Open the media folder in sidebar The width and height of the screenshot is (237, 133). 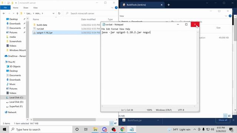point(12,37)
